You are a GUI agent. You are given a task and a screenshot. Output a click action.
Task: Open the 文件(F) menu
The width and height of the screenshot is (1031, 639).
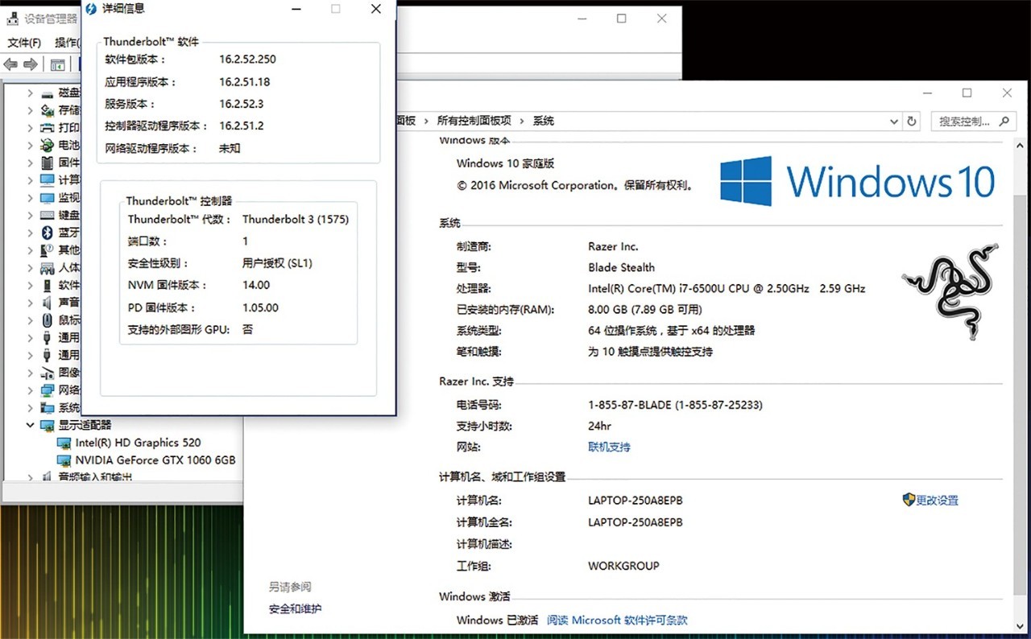coord(23,43)
